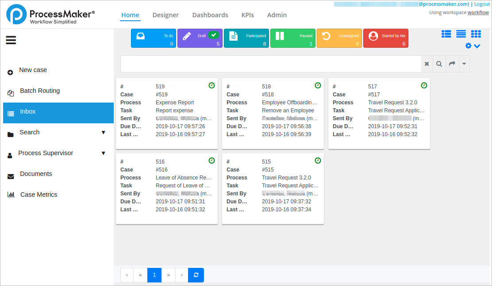This screenshot has height=286, width=492.
Task: Toggle the Started by Me tile
Action: [385, 38]
